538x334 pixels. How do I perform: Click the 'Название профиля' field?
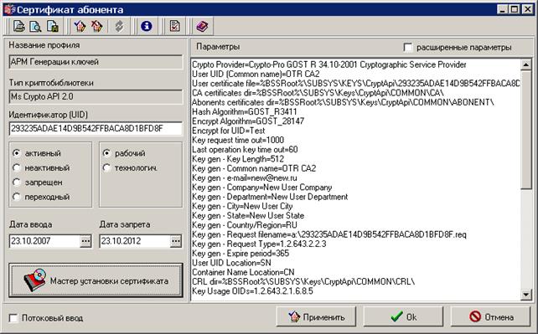pos(96,62)
